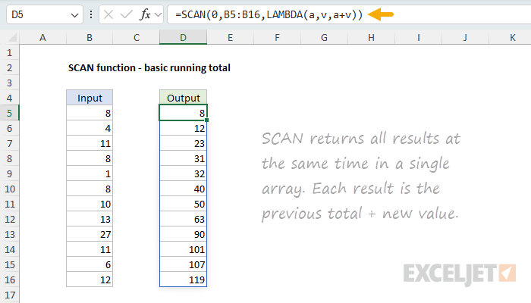Open Insert Function fx dialog
This screenshot has width=531, height=303.
pyautogui.click(x=146, y=14)
